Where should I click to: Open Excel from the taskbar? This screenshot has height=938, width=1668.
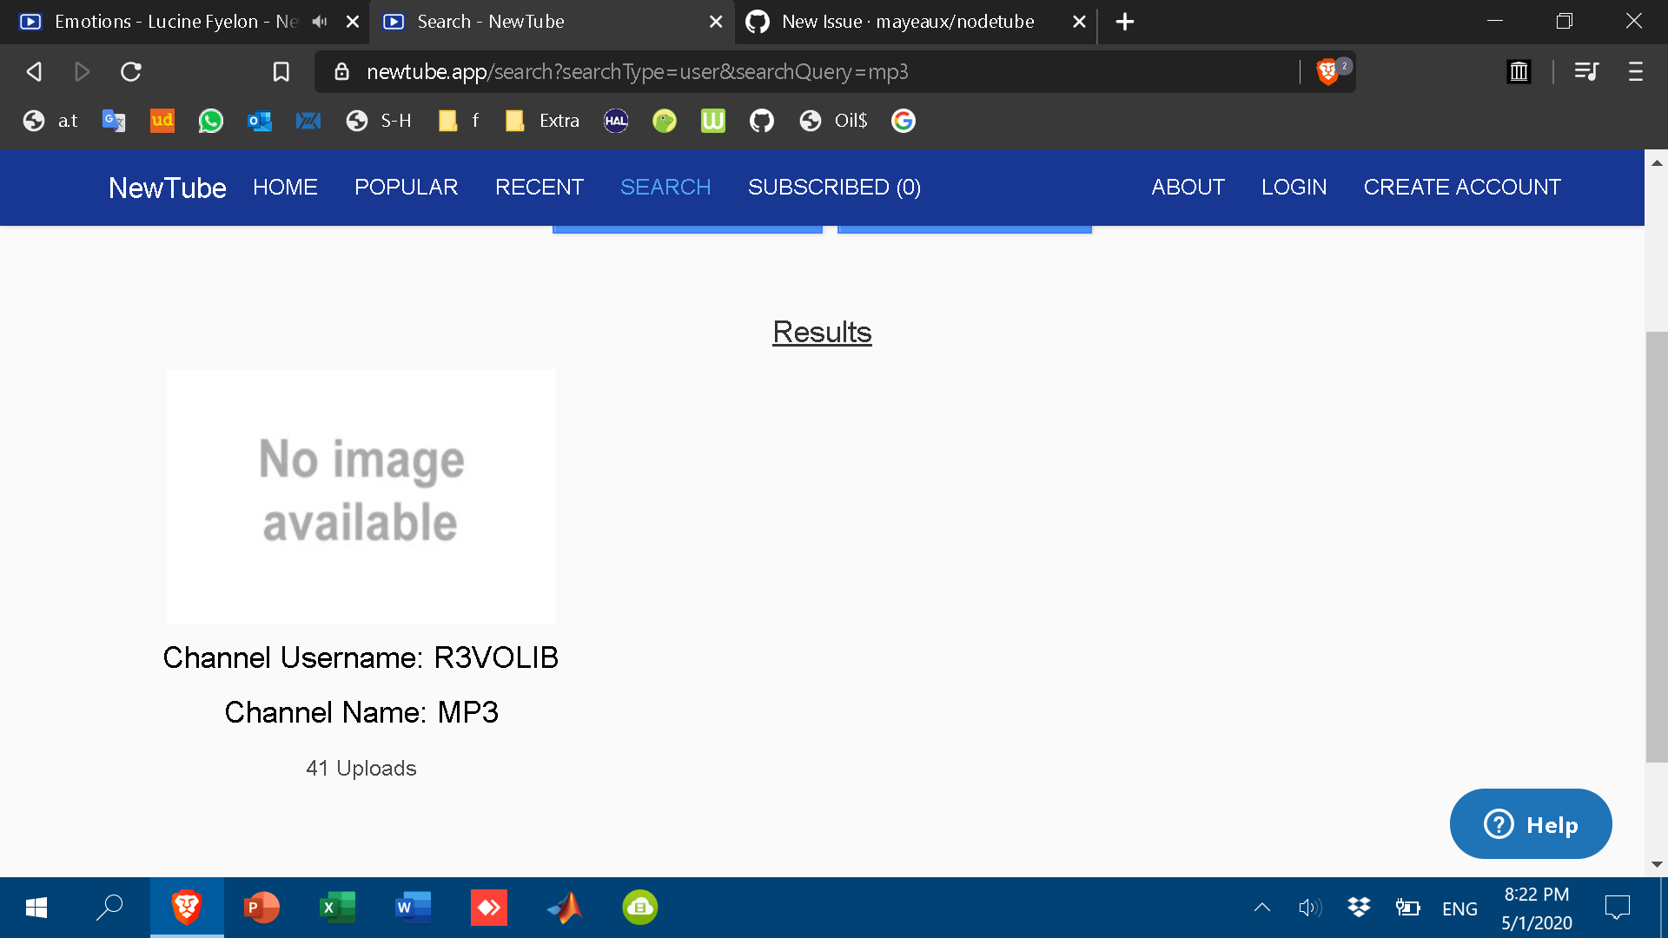click(x=337, y=908)
